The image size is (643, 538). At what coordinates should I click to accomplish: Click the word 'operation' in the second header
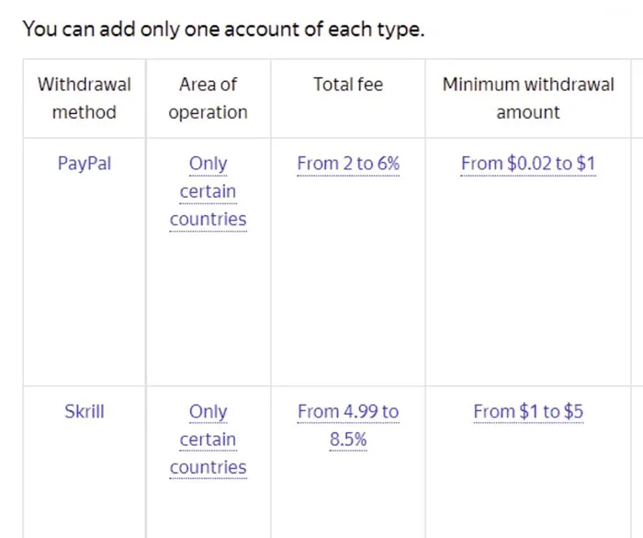tap(208, 112)
